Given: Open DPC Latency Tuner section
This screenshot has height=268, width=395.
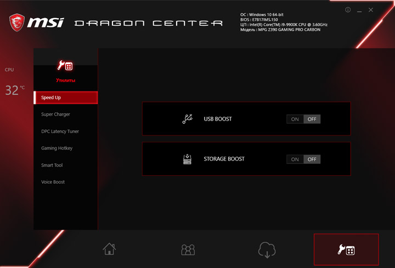Looking at the screenshot, I should click(60, 132).
